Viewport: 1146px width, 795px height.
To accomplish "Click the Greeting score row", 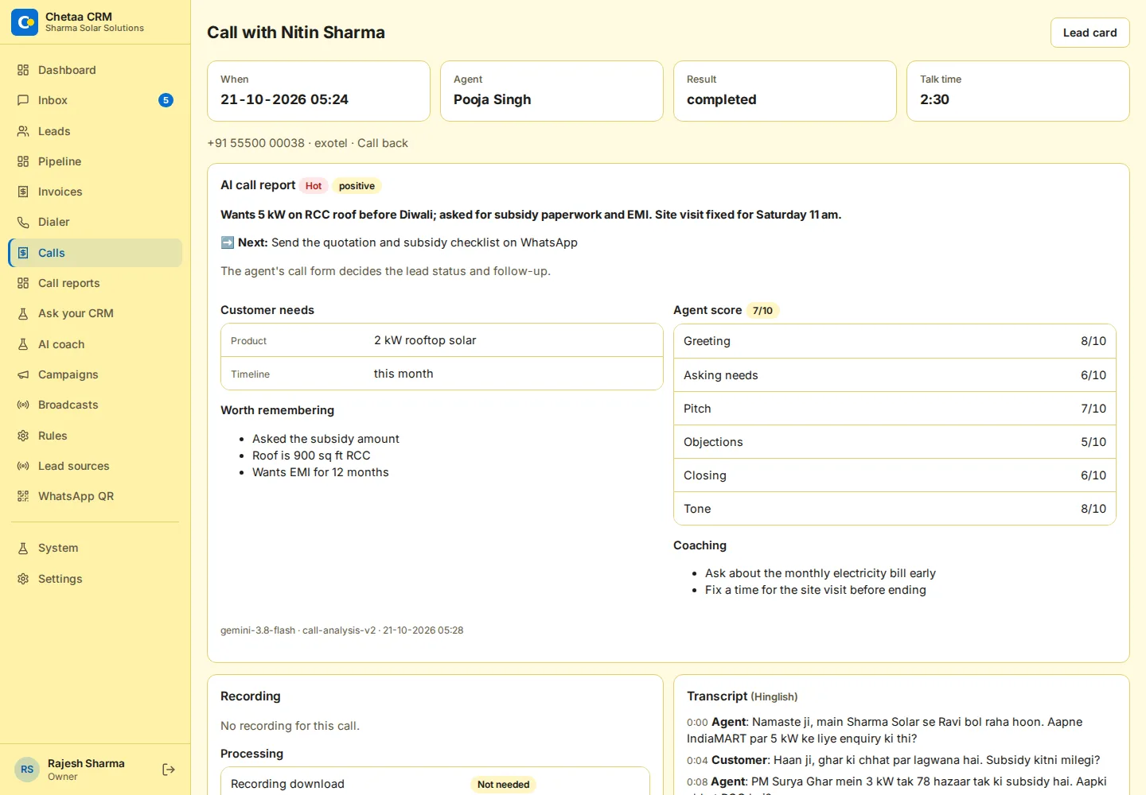I will (895, 341).
